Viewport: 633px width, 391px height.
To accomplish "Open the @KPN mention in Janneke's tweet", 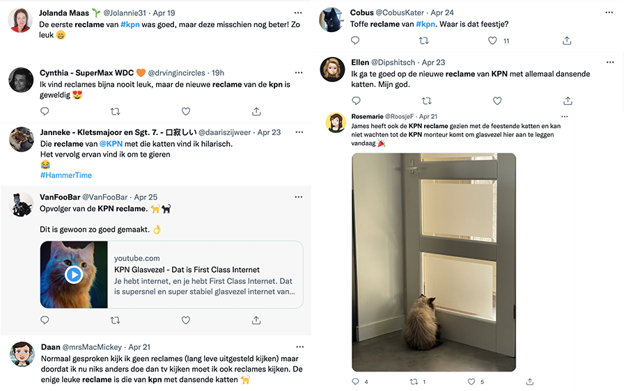I will click(x=110, y=144).
